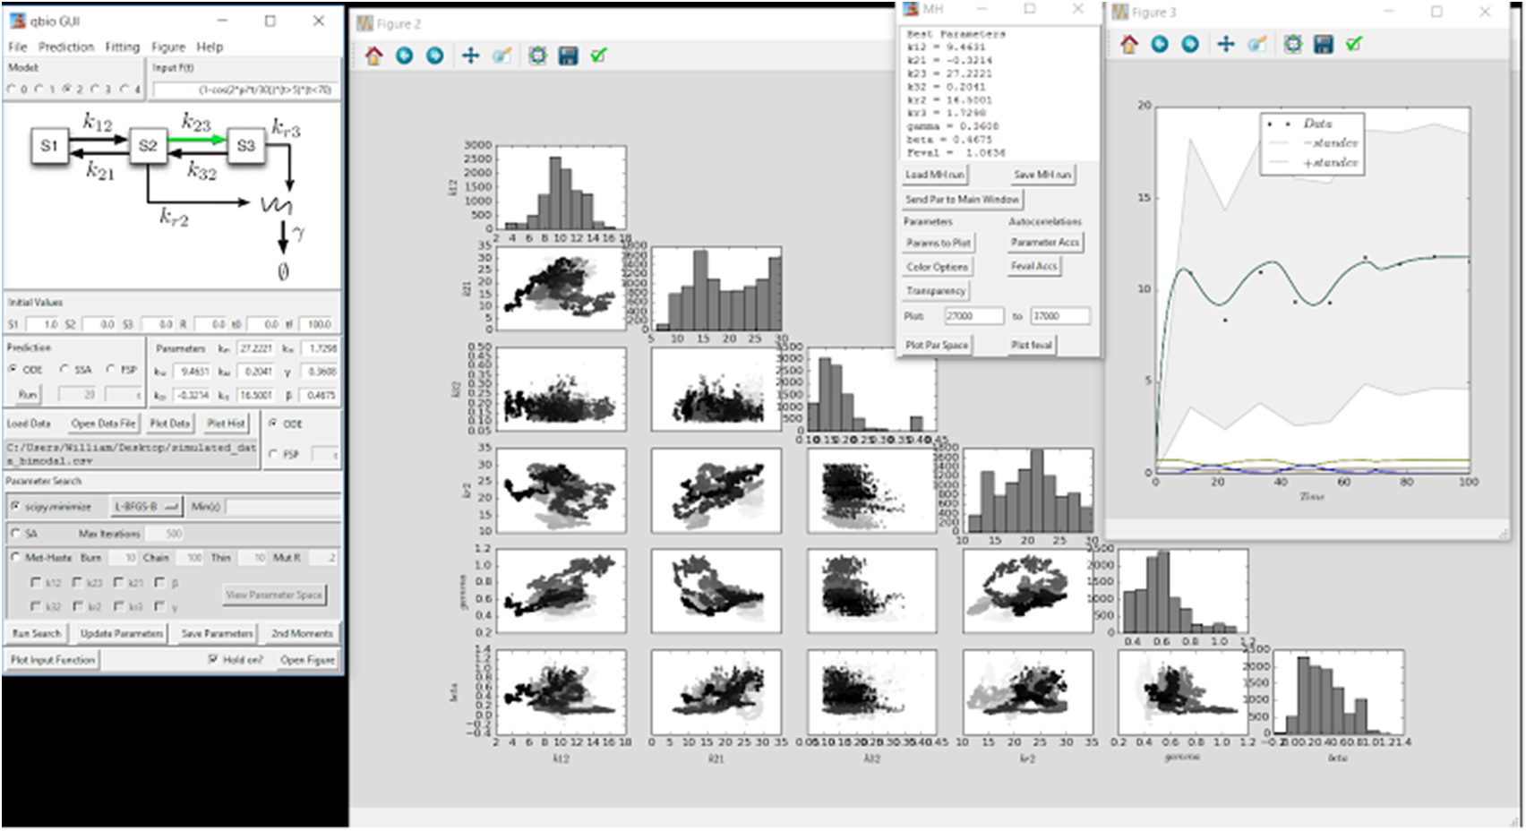Select FSP radio in Load Data panel
Image resolution: width=1526 pixels, height=831 pixels.
click(x=273, y=455)
